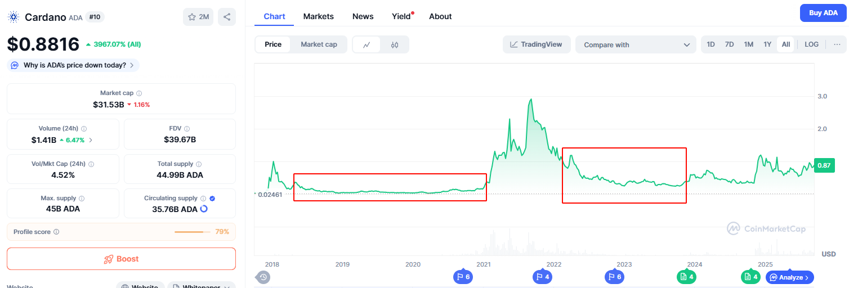Click the share icon next to watchlist
This screenshot has height=288, width=849.
[x=227, y=17]
